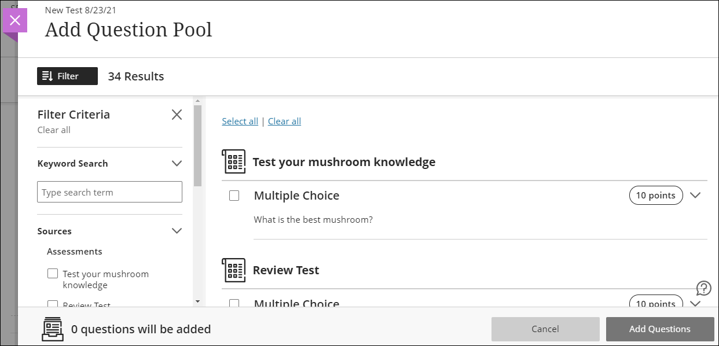Check the Review Test Multiple Choice question
The height and width of the screenshot is (346, 719).
coord(234,304)
